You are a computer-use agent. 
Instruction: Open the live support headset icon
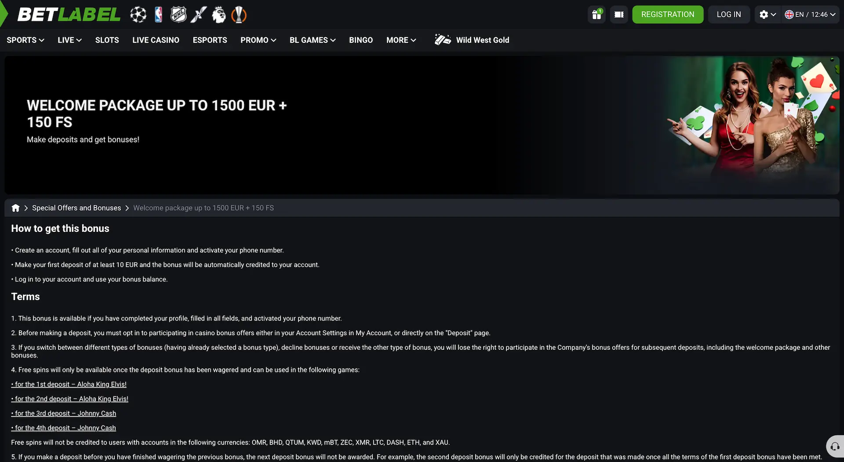(x=835, y=447)
